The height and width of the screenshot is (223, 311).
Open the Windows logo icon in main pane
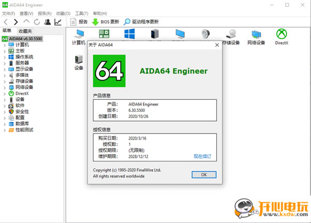130,34
